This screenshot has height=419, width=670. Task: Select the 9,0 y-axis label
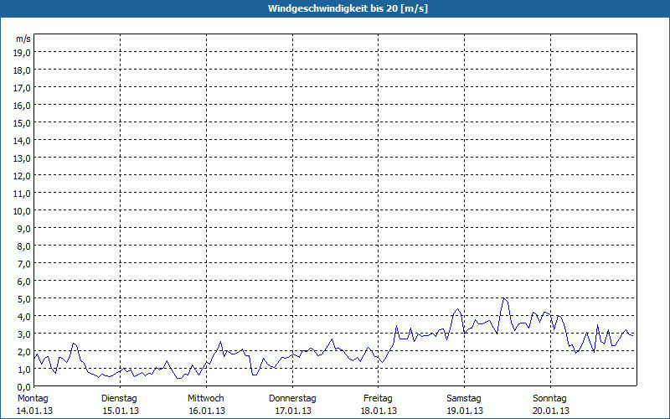(23, 228)
